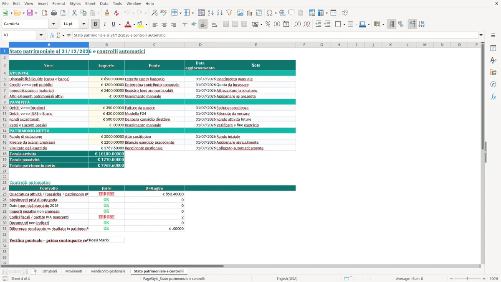Open the Styles menu
The image size is (501, 282).
(75, 3)
